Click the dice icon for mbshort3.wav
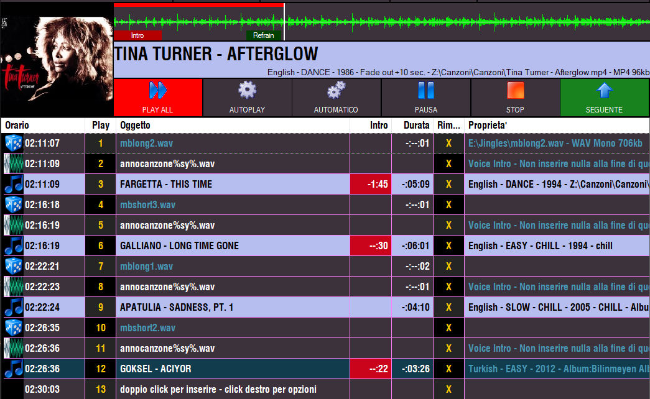 pos(14,204)
